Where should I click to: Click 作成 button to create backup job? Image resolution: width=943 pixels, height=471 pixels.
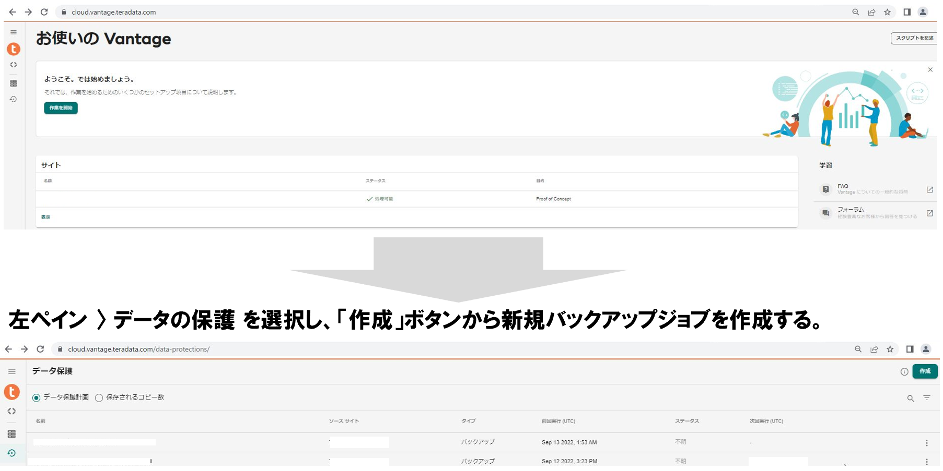[925, 371]
